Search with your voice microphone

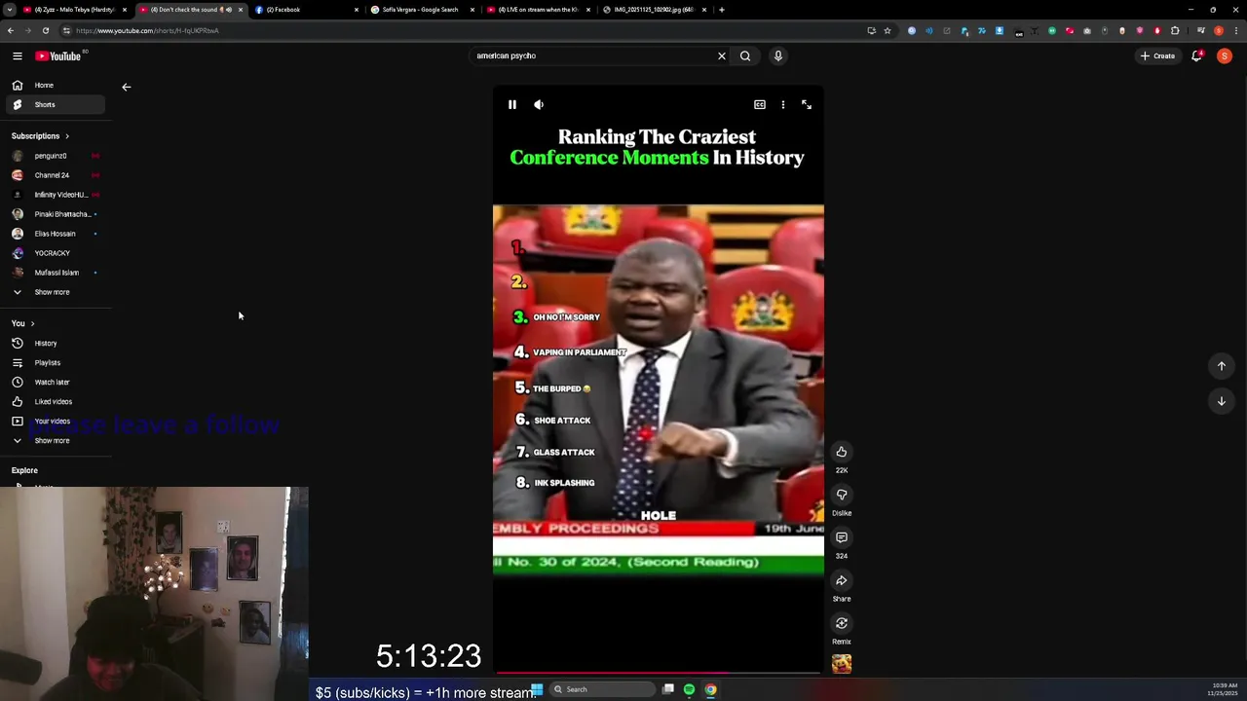(778, 55)
